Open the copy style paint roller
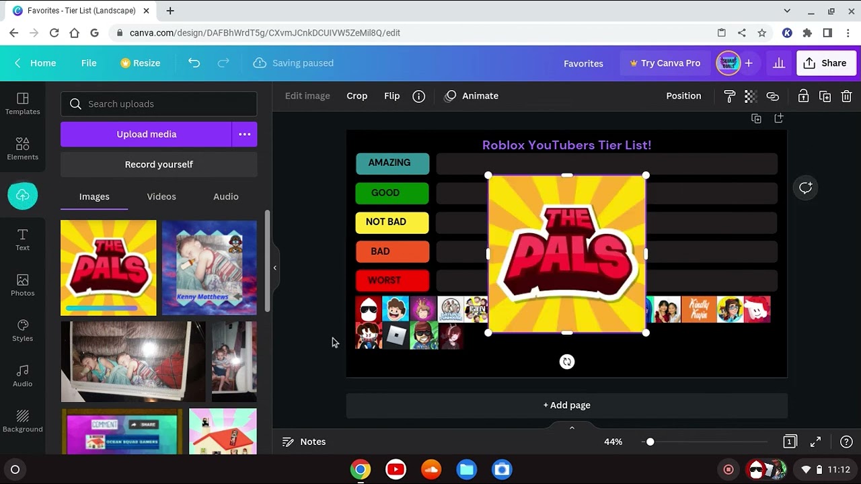 [729, 96]
